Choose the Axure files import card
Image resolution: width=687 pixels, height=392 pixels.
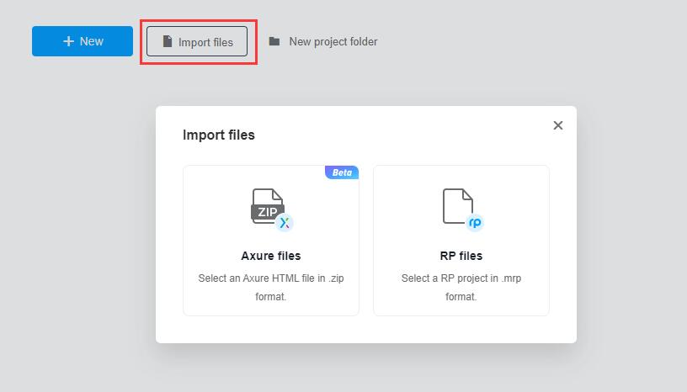[270, 240]
